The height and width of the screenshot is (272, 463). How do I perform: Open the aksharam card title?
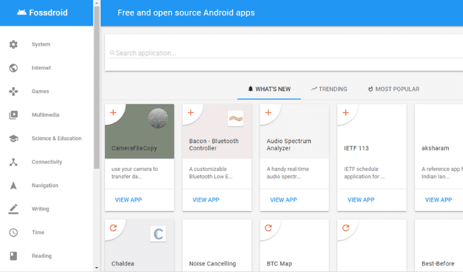[435, 148]
